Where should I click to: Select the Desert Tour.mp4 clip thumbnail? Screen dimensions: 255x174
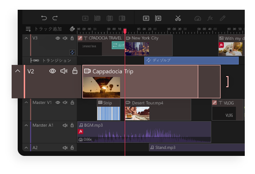click(137, 113)
